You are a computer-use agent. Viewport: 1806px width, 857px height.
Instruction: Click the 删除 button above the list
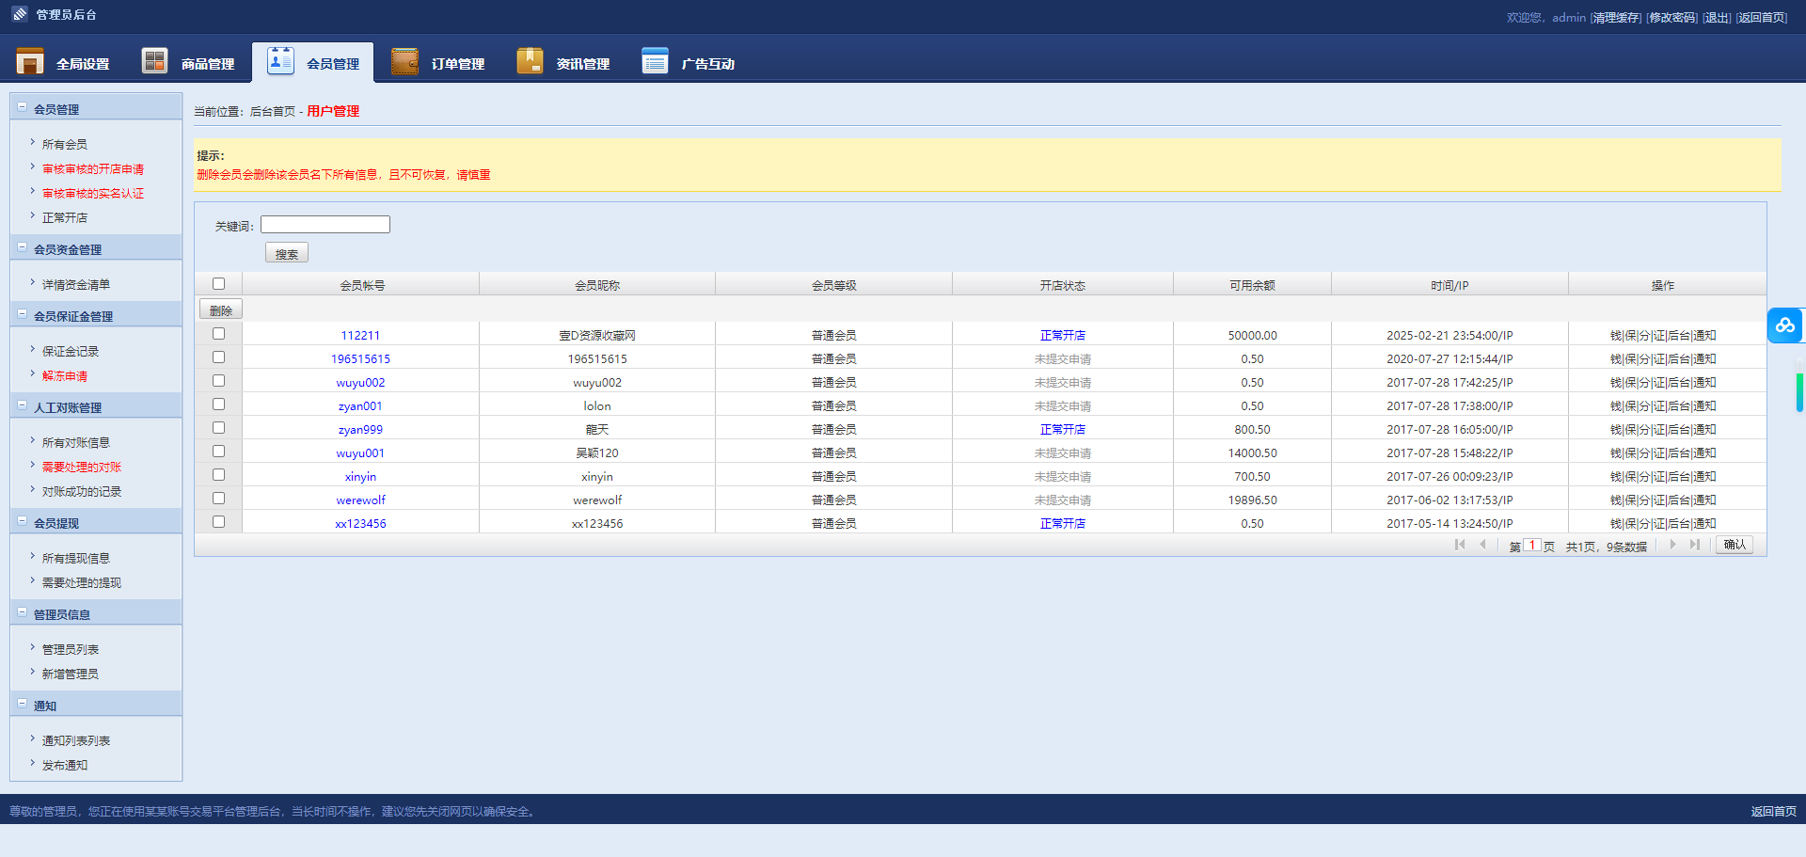[221, 309]
